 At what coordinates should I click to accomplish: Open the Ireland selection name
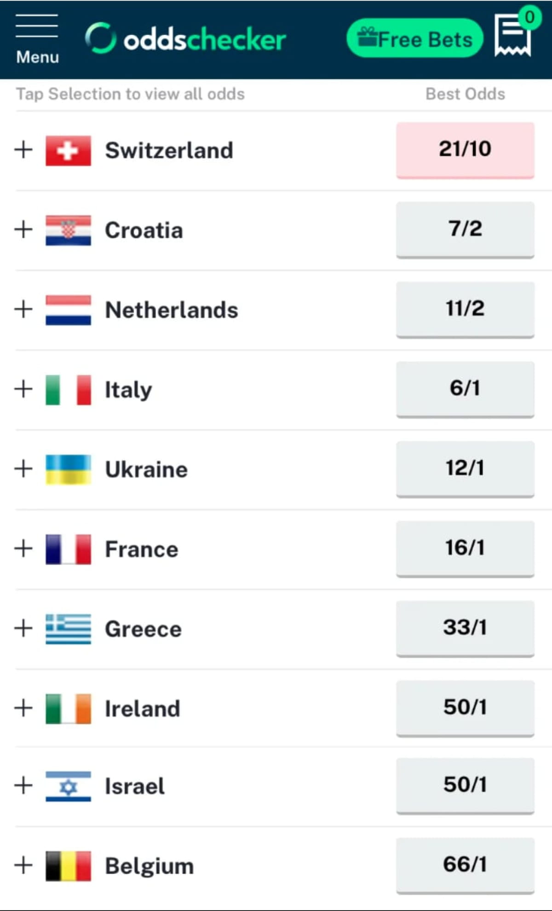[142, 709]
